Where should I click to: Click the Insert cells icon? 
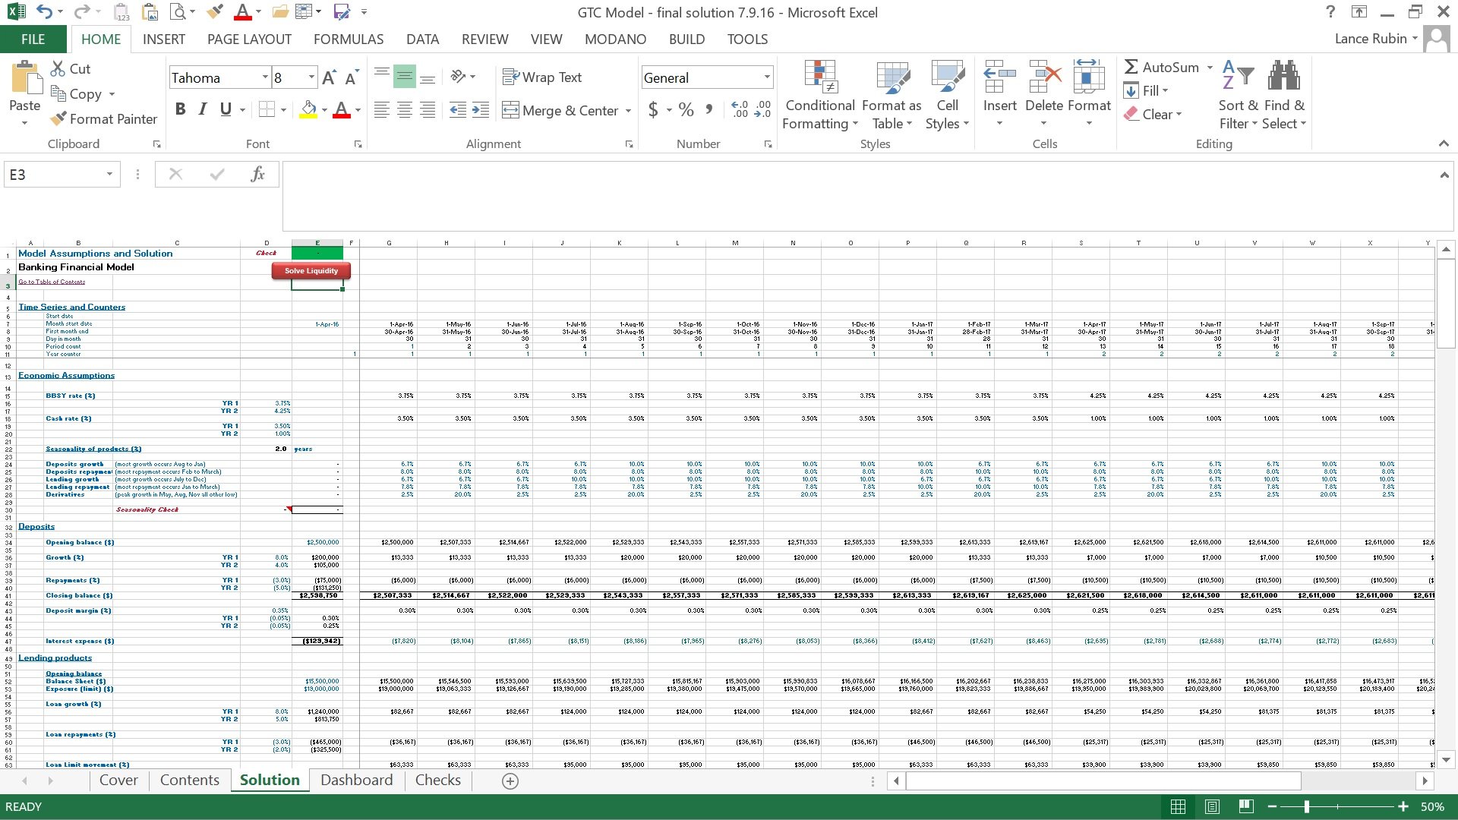[999, 77]
